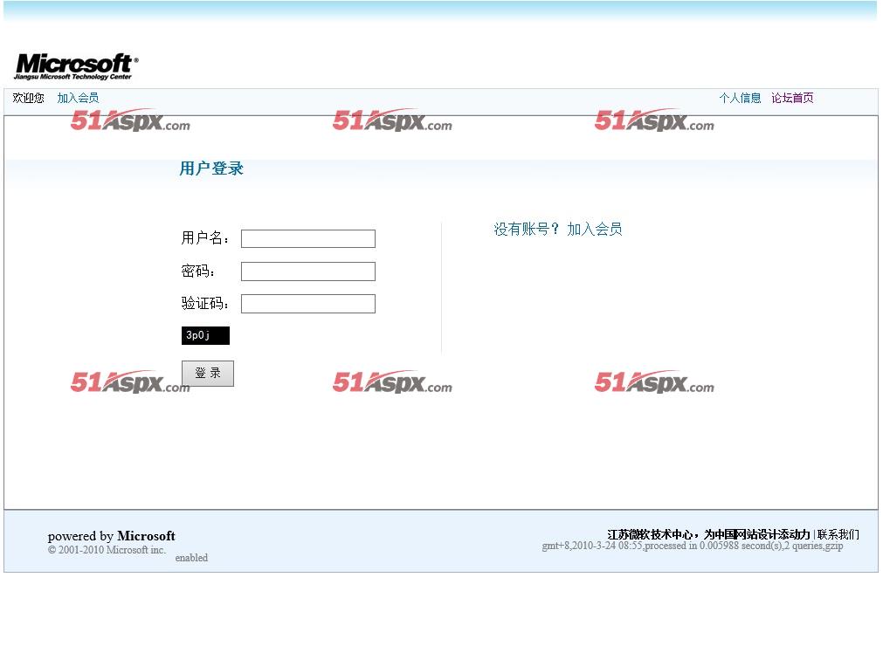
Task: Click the first 51Aspx.com watermark logo
Action: click(x=131, y=121)
